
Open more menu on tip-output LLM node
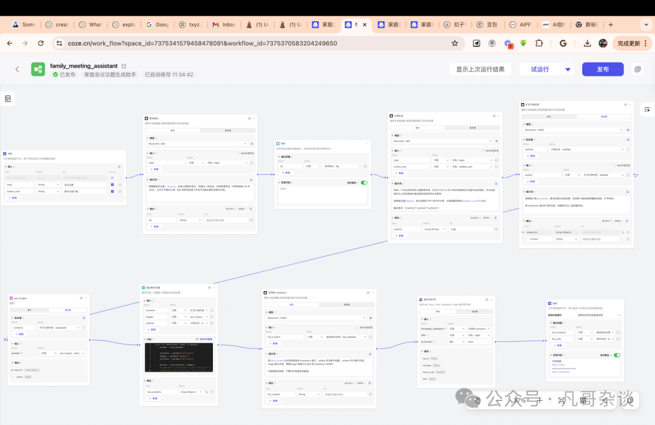(x=254, y=119)
